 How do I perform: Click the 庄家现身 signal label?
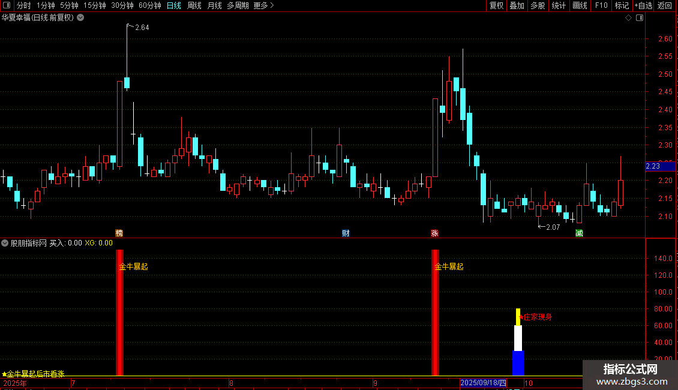coord(535,317)
